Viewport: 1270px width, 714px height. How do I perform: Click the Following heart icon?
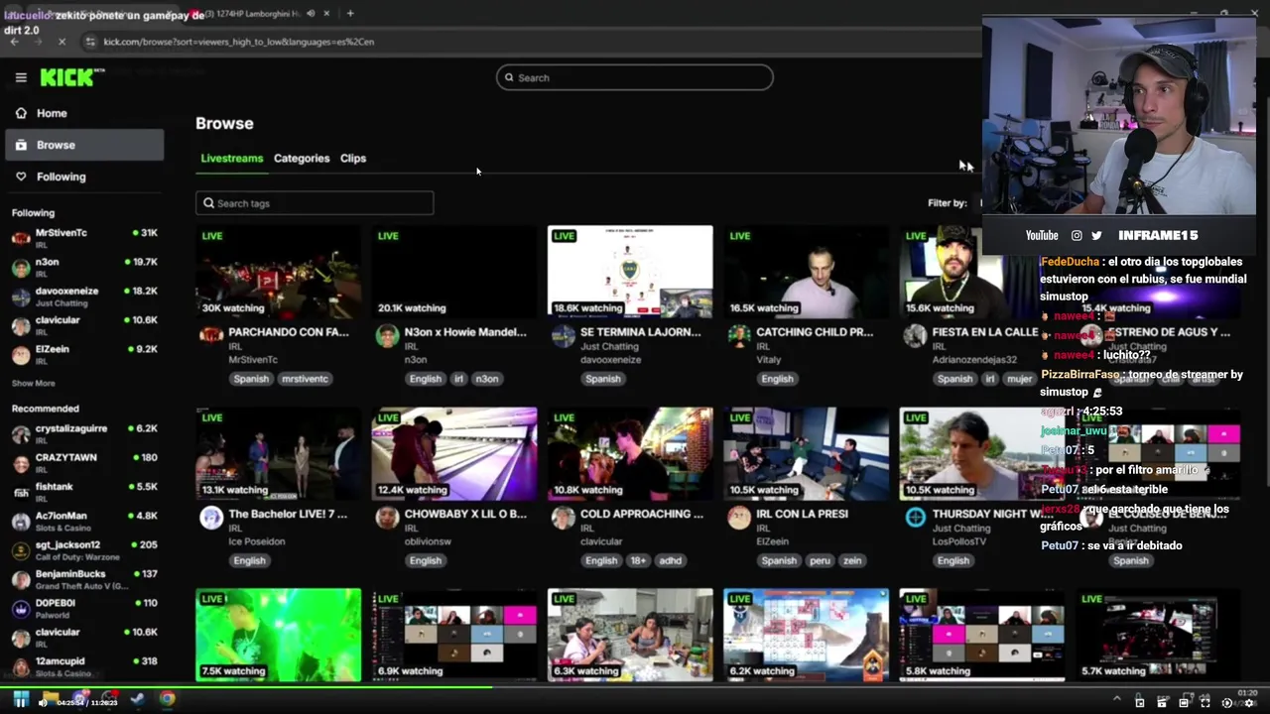click(21, 177)
